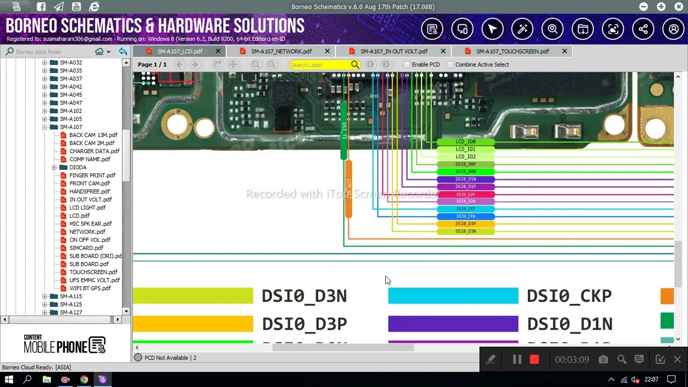
Task: Select the cursor pointer tool
Action: point(492,29)
